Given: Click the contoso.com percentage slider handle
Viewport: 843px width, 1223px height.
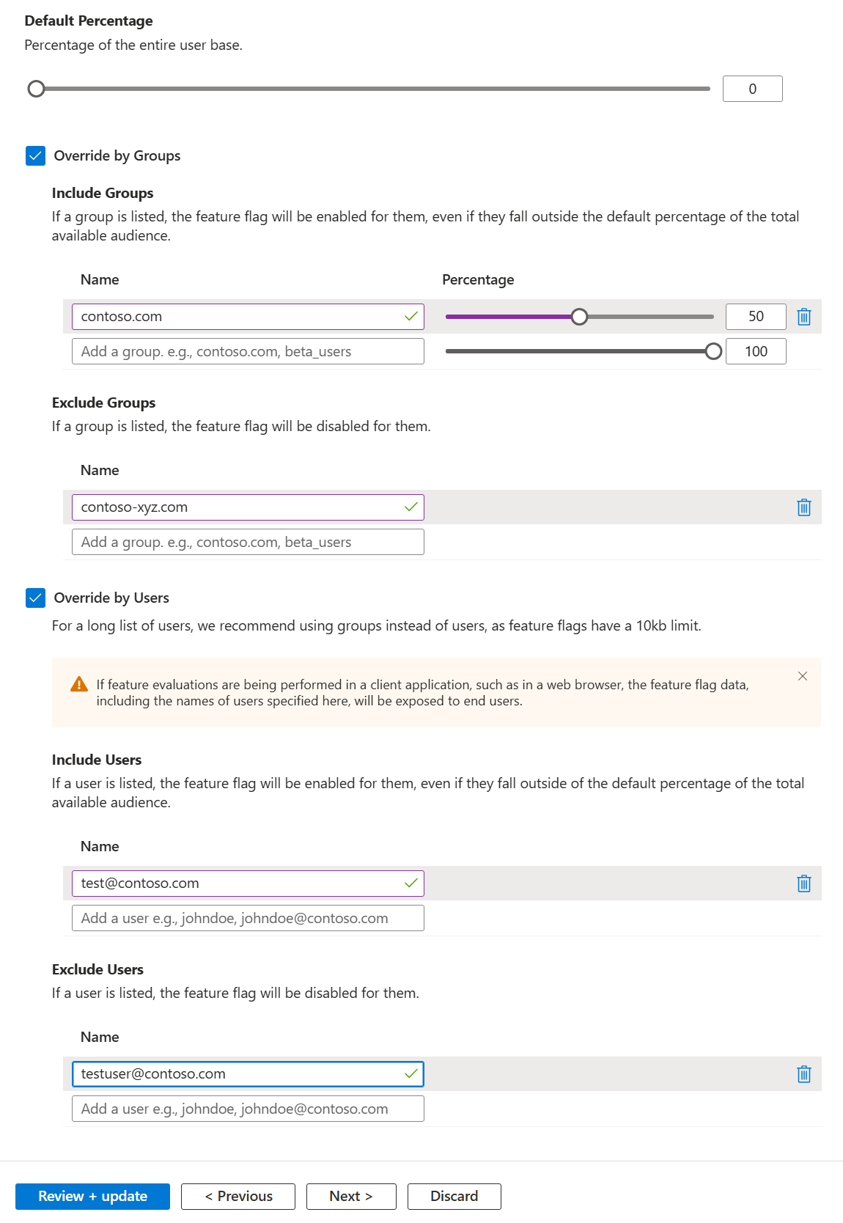Looking at the screenshot, I should 579,317.
